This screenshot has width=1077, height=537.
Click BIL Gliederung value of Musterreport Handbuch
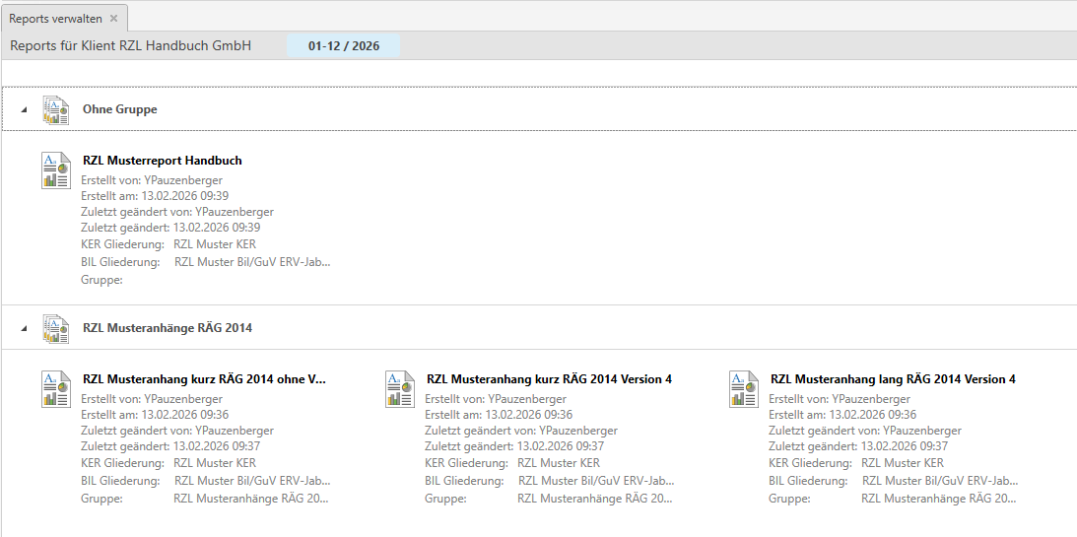[252, 262]
